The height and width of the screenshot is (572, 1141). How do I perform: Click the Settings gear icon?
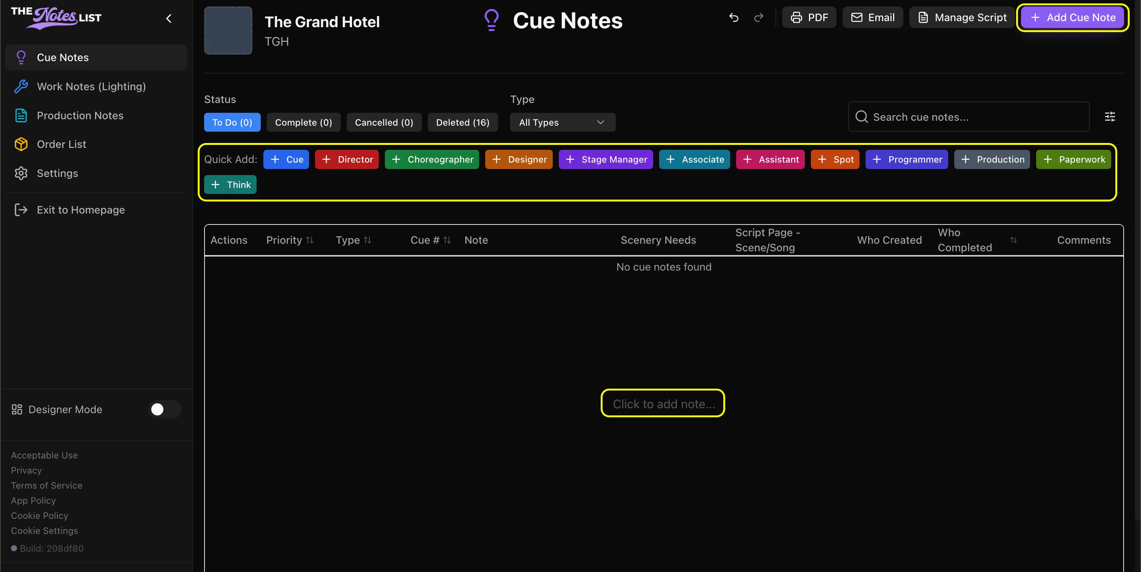pyautogui.click(x=21, y=173)
